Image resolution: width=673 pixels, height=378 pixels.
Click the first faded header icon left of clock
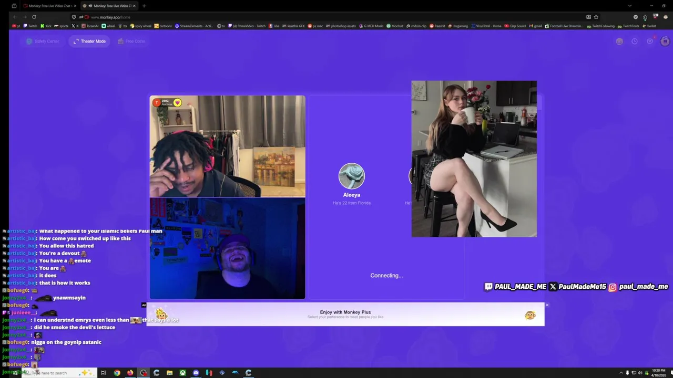click(x=619, y=41)
